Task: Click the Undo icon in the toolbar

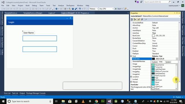Action: [80, 9]
